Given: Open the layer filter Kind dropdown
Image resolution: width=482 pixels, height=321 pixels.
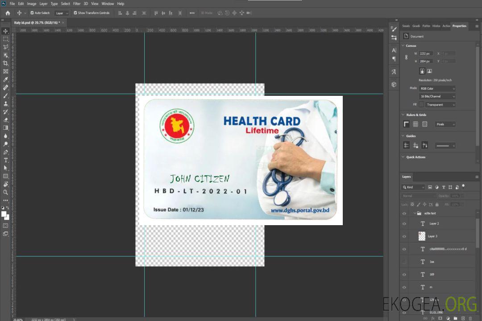Looking at the screenshot, I should pos(413,187).
